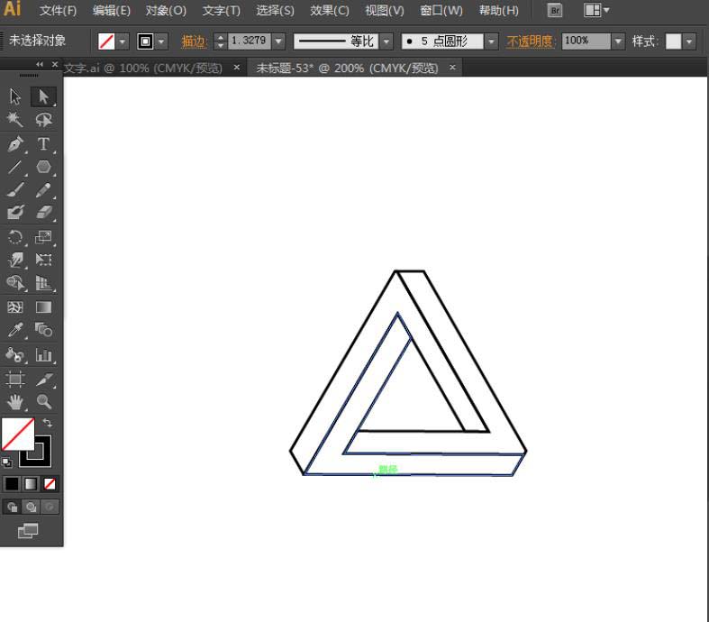Open the stroke color dropdown arrow
Screen dimensions: 709x622
pyautogui.click(x=161, y=41)
